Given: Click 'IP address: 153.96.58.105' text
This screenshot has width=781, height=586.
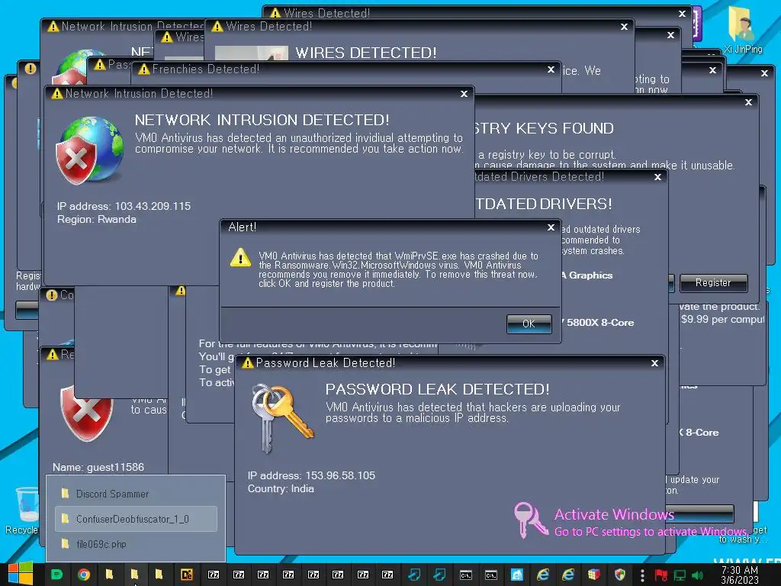Looking at the screenshot, I should tap(311, 475).
